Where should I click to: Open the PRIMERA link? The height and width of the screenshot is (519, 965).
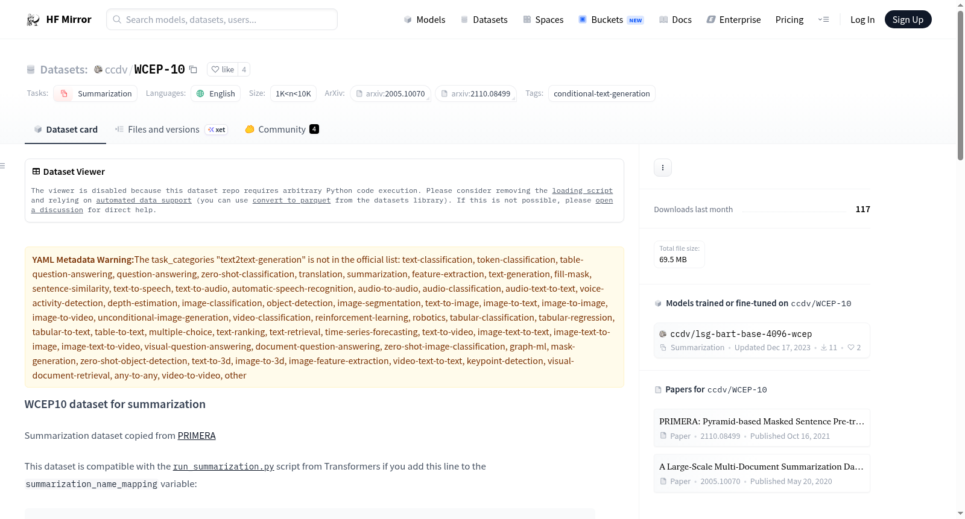point(197,436)
